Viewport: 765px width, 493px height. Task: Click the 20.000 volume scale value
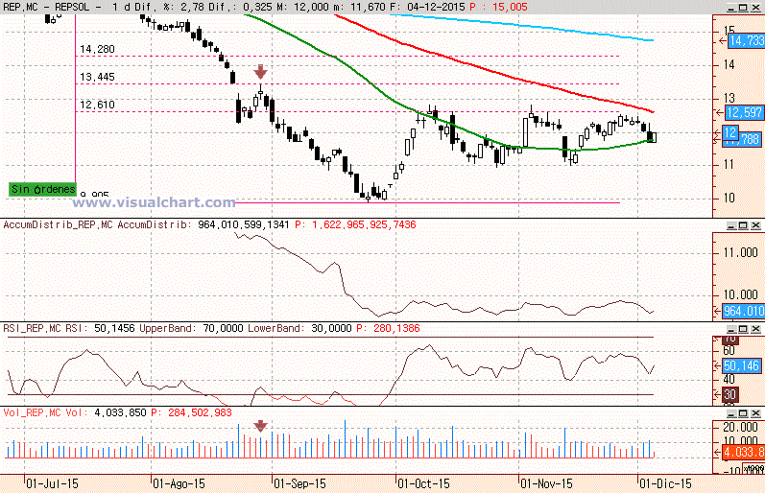point(741,427)
